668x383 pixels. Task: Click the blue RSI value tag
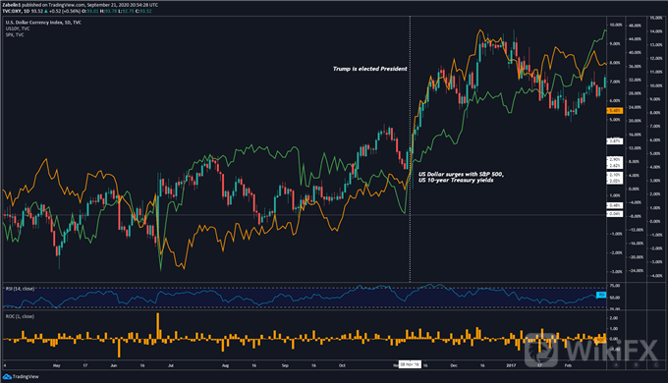coord(601,295)
